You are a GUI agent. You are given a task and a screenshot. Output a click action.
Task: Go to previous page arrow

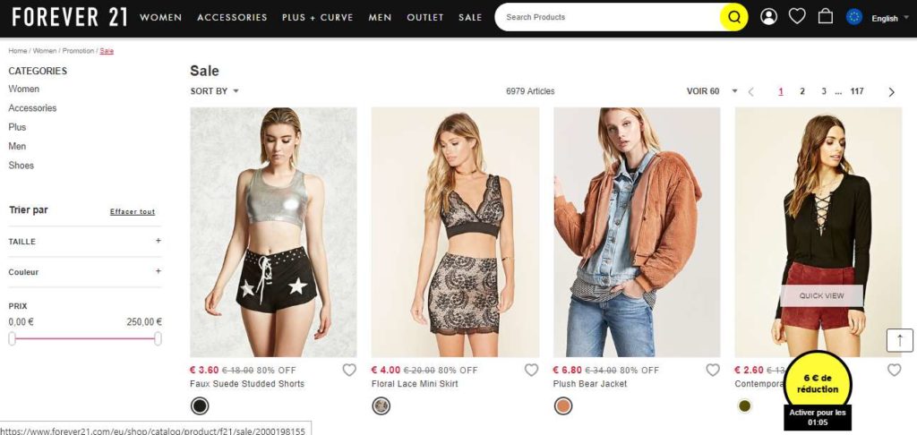point(750,91)
